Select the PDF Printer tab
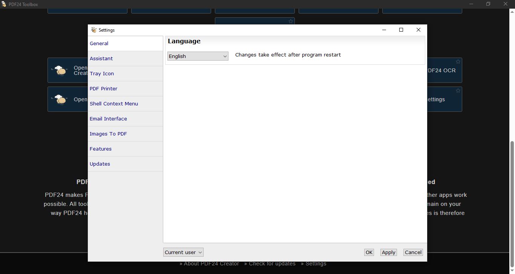The width and height of the screenshot is (515, 274). pos(125,89)
